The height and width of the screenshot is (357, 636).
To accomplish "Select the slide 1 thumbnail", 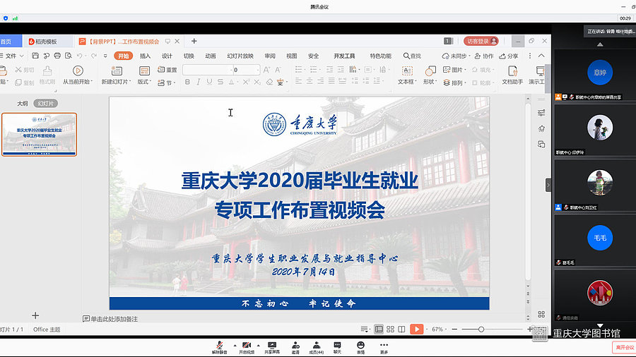I will coord(39,134).
